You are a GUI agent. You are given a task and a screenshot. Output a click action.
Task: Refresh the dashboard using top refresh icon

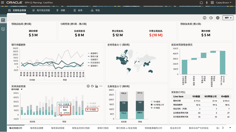[x=211, y=18]
